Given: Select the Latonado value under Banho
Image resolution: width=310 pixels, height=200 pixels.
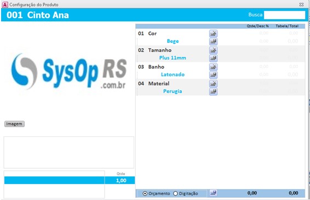Looking at the screenshot, I should tap(173, 75).
